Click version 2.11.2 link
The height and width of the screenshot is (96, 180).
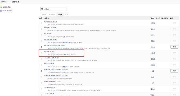click(x=153, y=59)
